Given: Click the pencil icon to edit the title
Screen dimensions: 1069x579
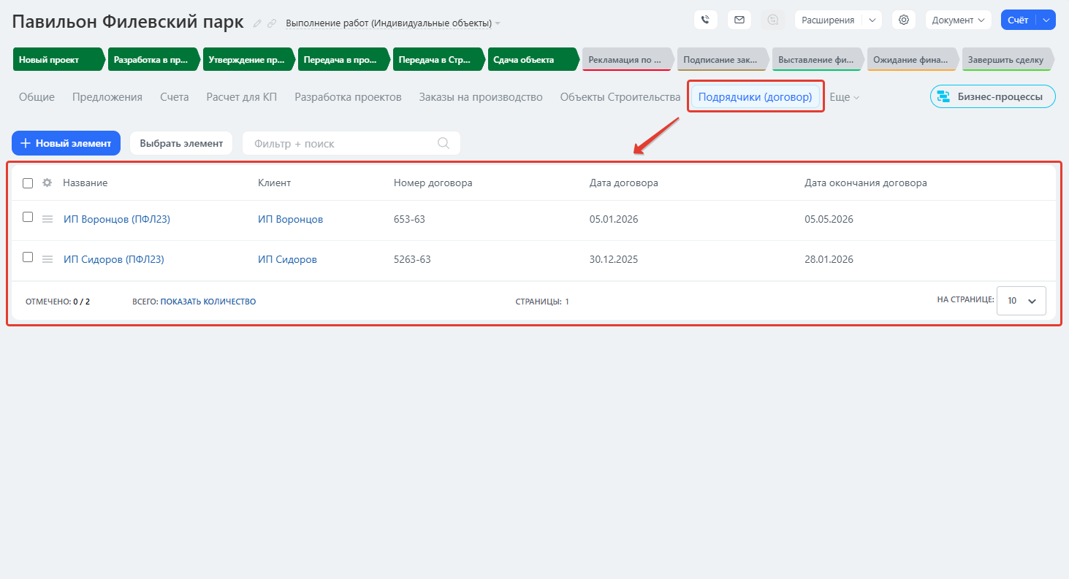Looking at the screenshot, I should click(x=257, y=23).
